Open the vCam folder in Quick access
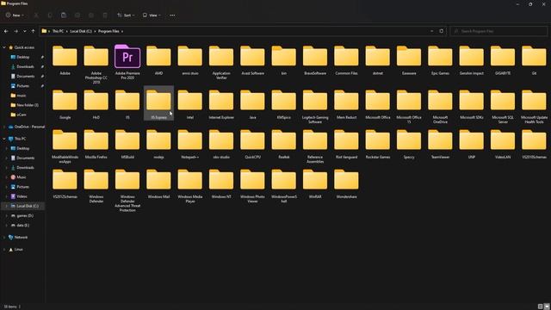The height and width of the screenshot is (310, 551). point(21,115)
